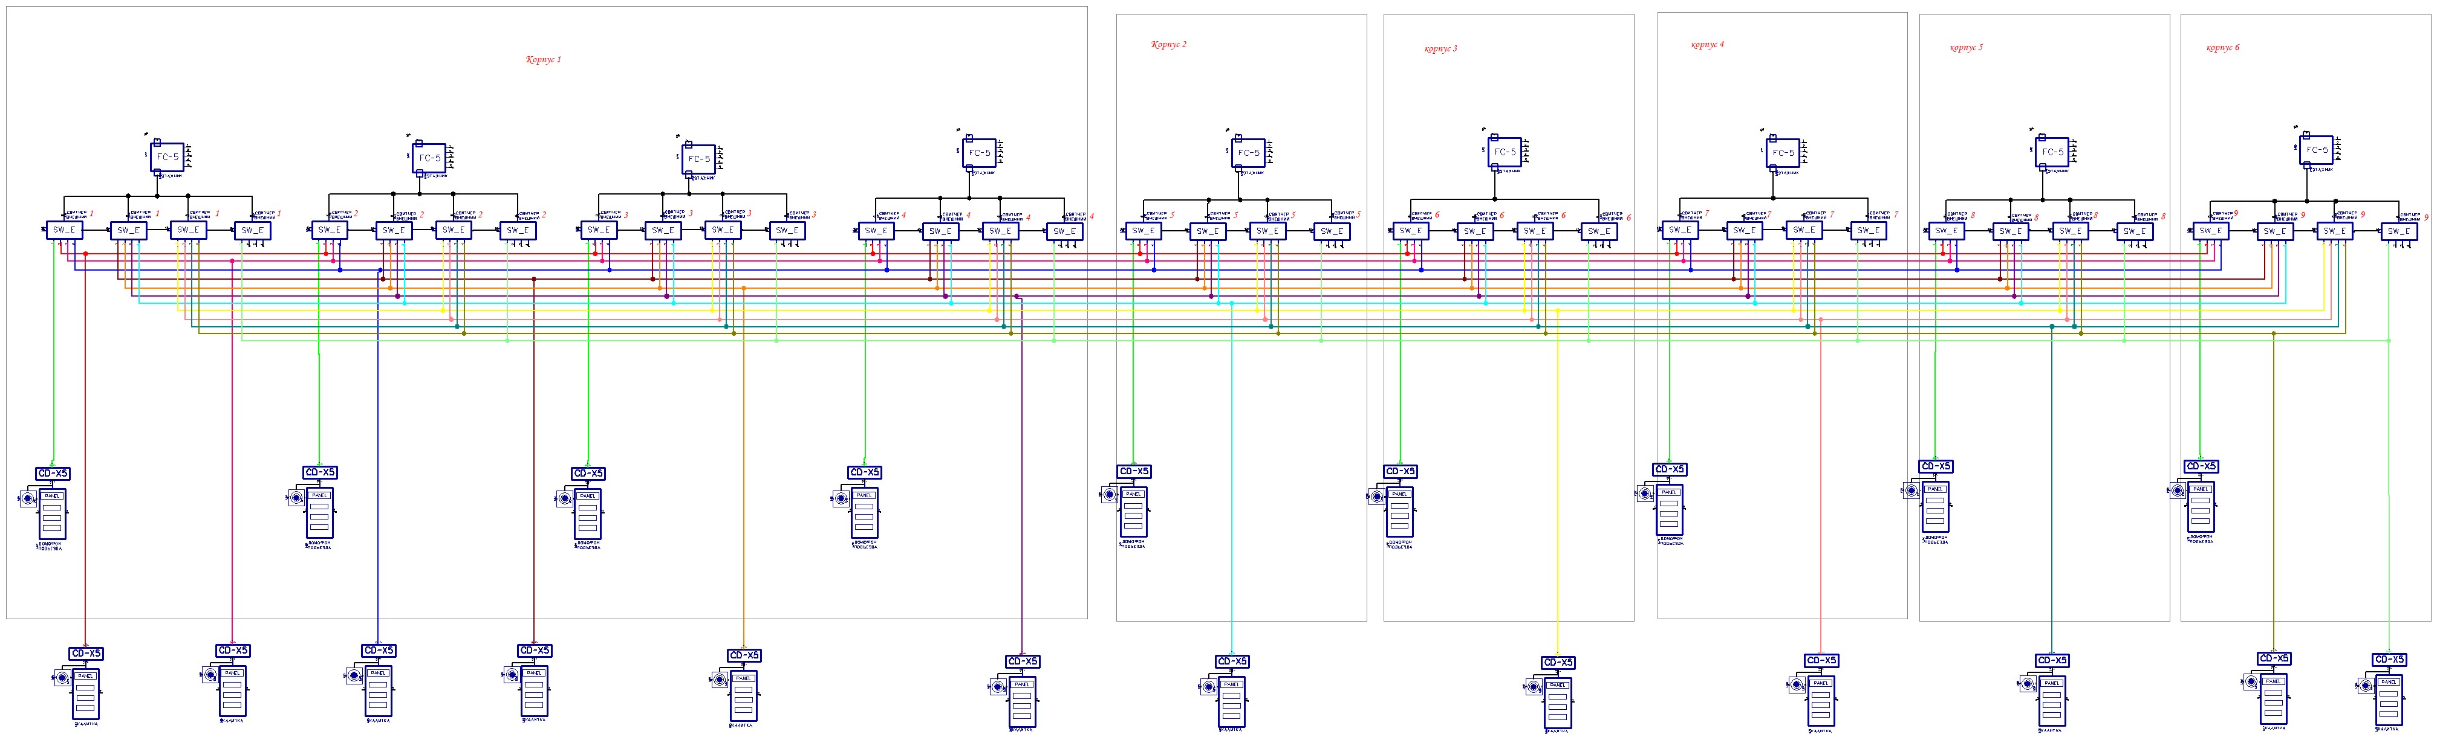
Task: Click the red-wired gate CD-X5 block at far left
Action: pos(86,653)
